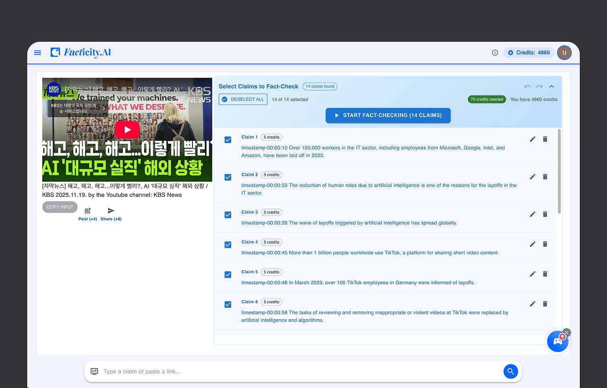Click the '70 credits needed' badge
607x388 pixels.
click(487, 99)
